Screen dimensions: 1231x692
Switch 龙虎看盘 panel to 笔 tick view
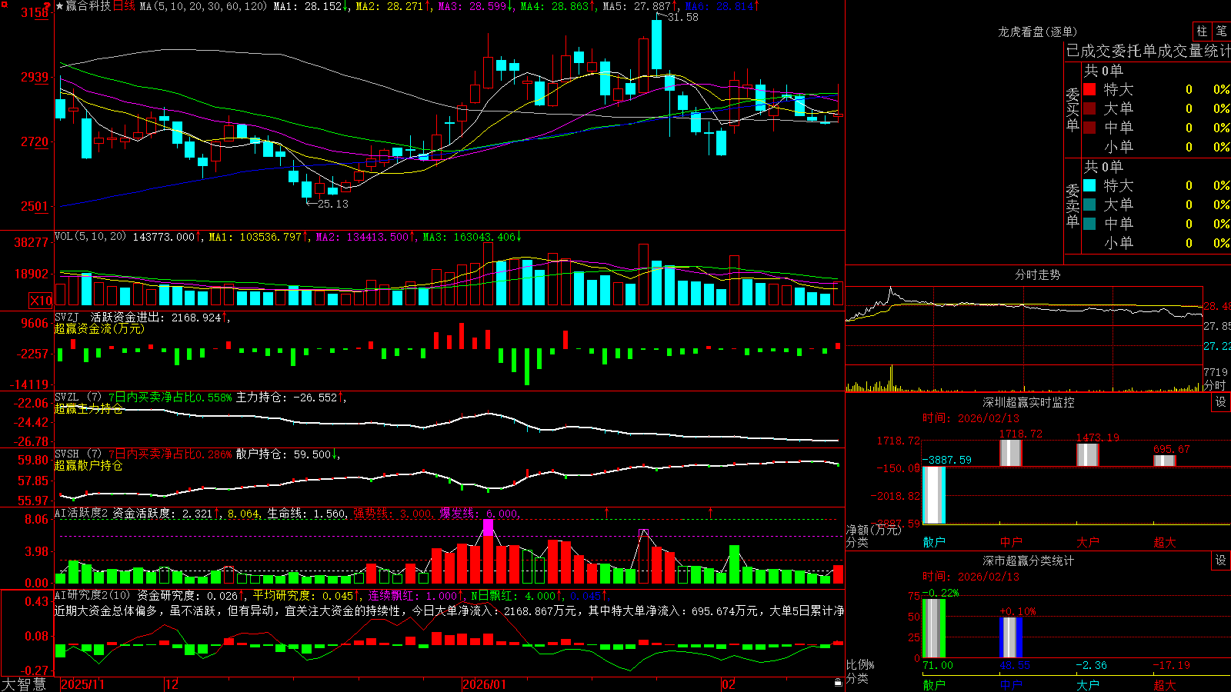pos(1221,32)
